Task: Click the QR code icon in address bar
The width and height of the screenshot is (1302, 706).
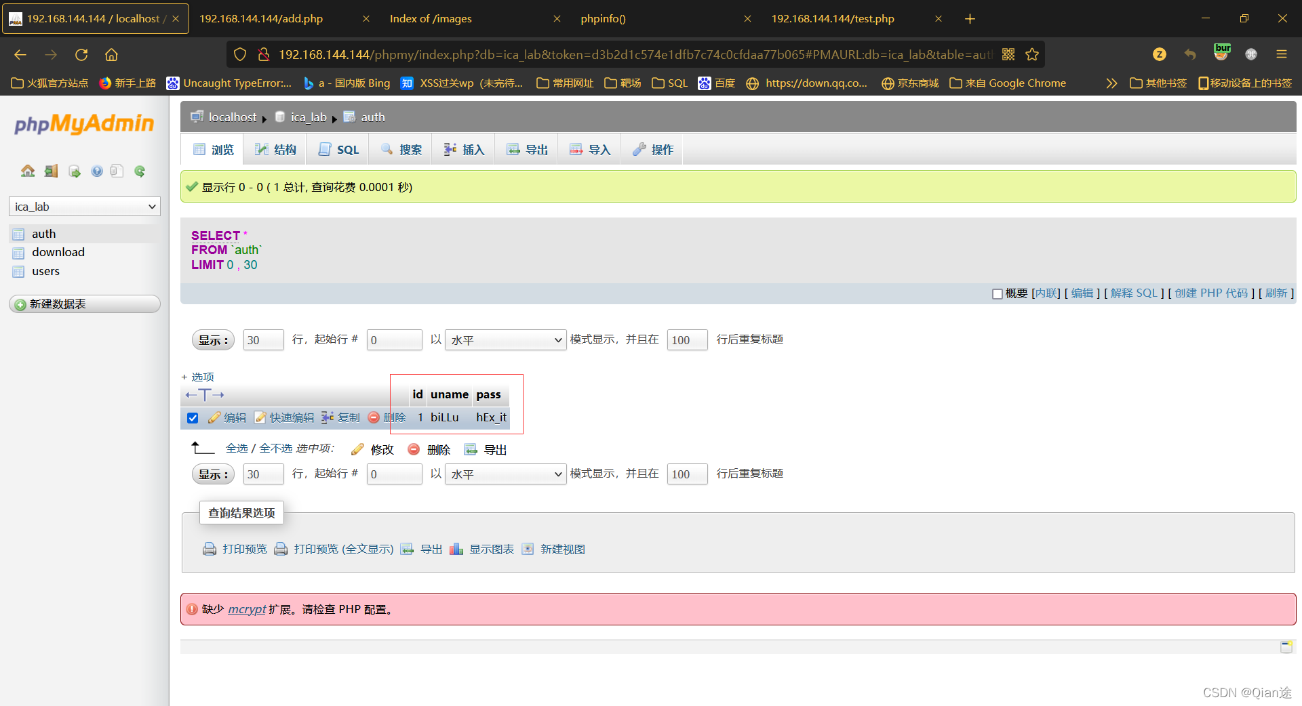Action: coord(1008,55)
